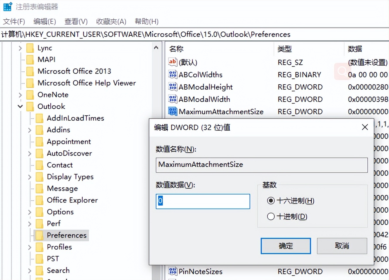Select the 十进制 radio button
The image size is (389, 280).
pos(271,216)
